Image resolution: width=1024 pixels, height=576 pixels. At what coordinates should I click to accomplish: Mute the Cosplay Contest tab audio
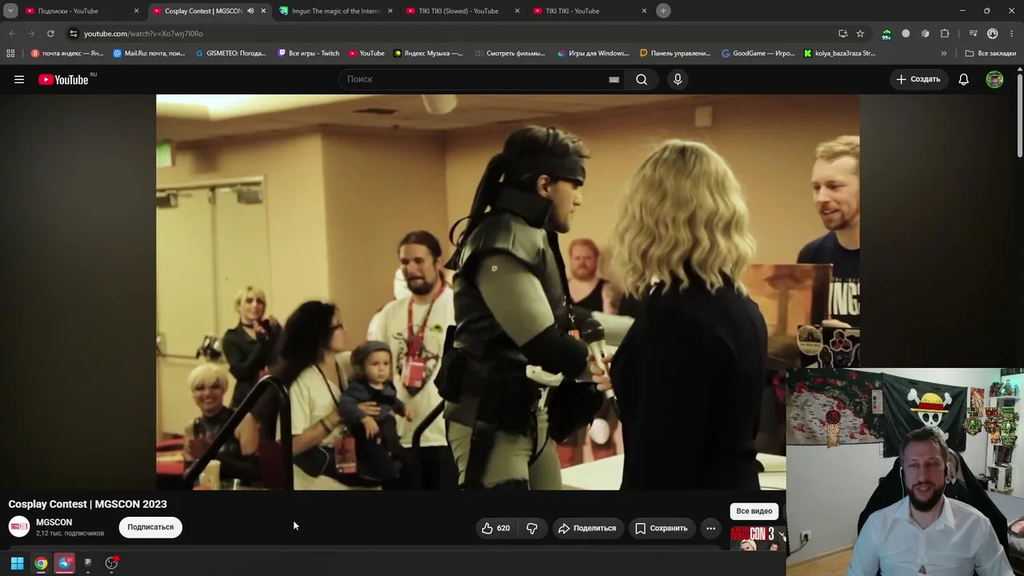pyautogui.click(x=250, y=11)
